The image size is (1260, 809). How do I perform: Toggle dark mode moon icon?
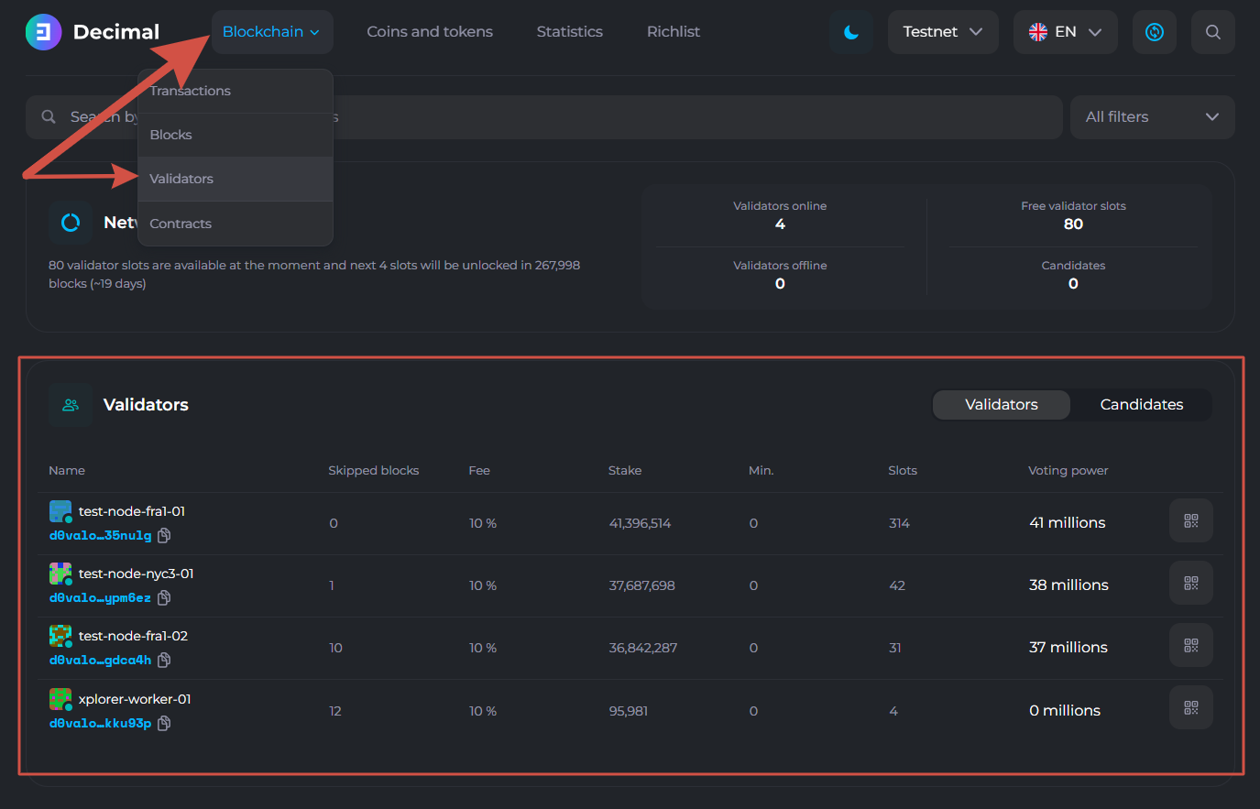[x=851, y=32]
